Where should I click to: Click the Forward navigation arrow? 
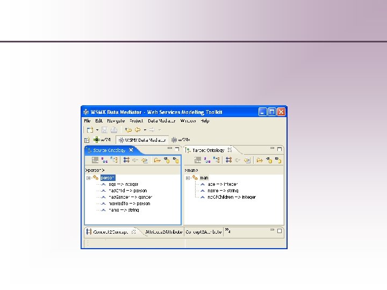(152, 130)
